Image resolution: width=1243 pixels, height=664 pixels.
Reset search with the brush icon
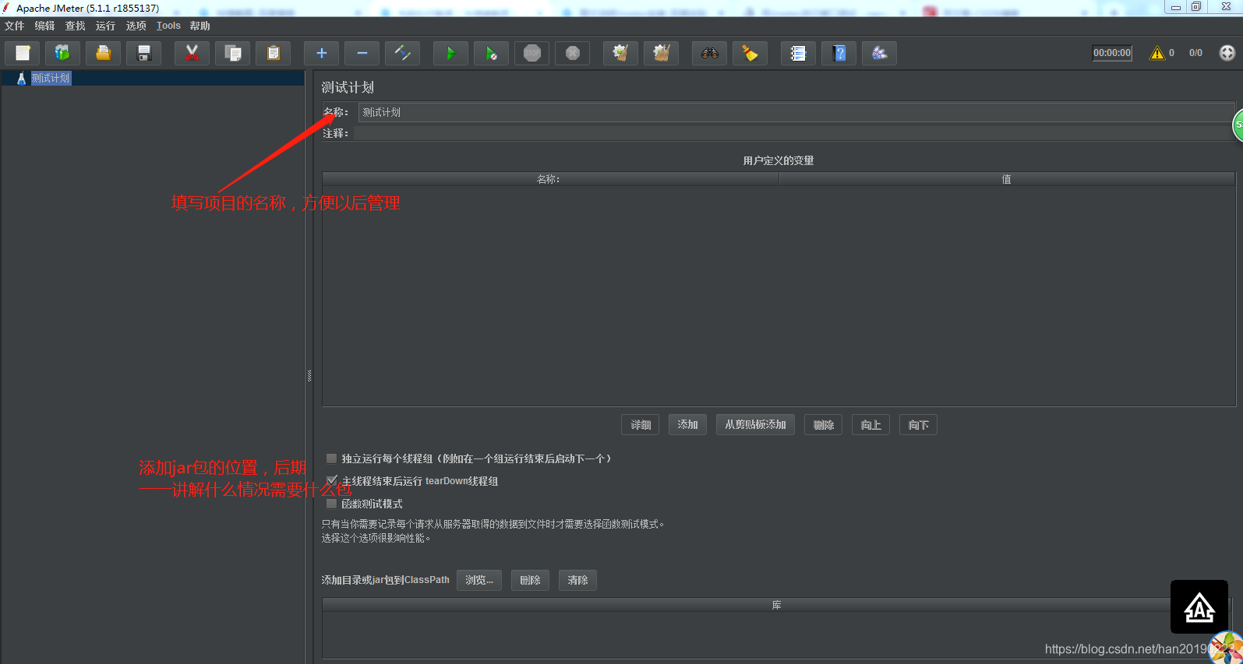click(750, 53)
